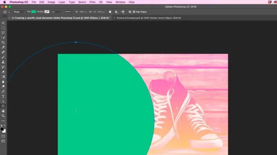Click the top anchor point of the ellipse
The width and height of the screenshot is (277, 155).
coord(76,42)
